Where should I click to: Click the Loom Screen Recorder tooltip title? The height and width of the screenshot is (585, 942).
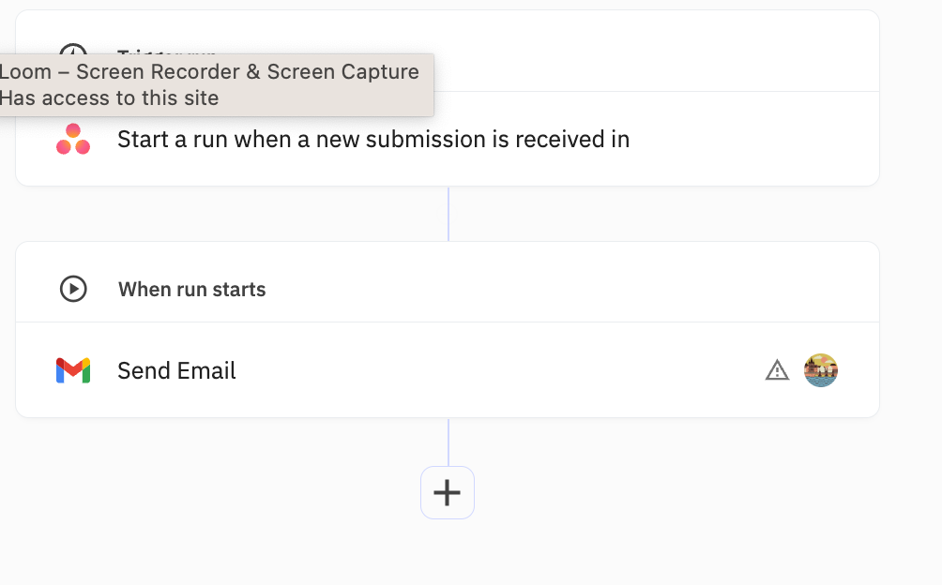(209, 72)
